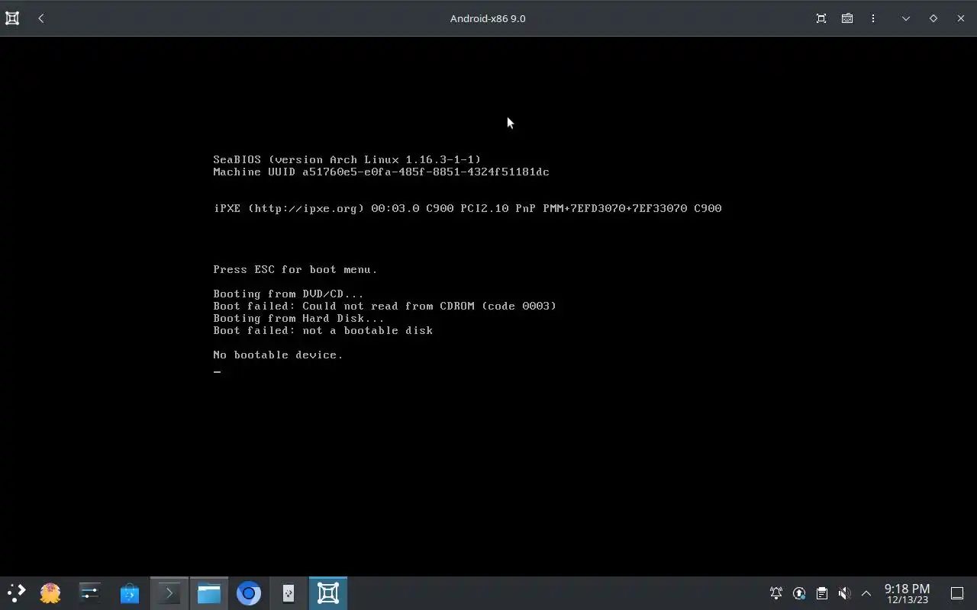
Task: Open System Settings from the taskbar
Action: (x=90, y=593)
